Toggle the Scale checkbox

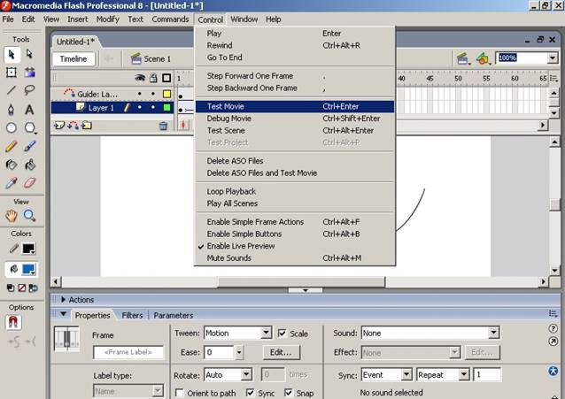click(282, 334)
